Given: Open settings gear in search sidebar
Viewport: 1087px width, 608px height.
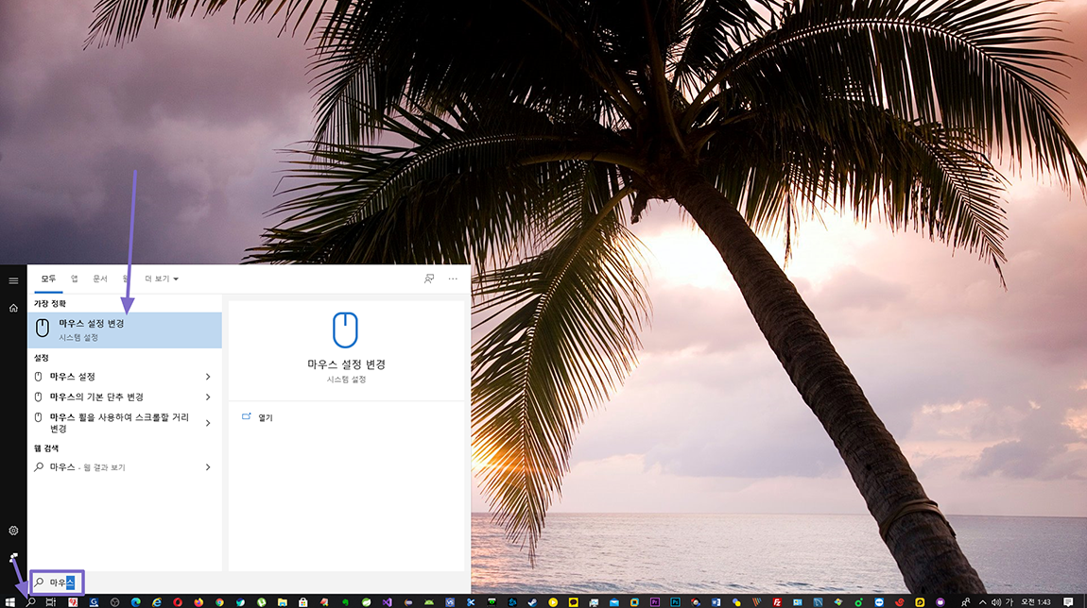Looking at the screenshot, I should tap(13, 531).
